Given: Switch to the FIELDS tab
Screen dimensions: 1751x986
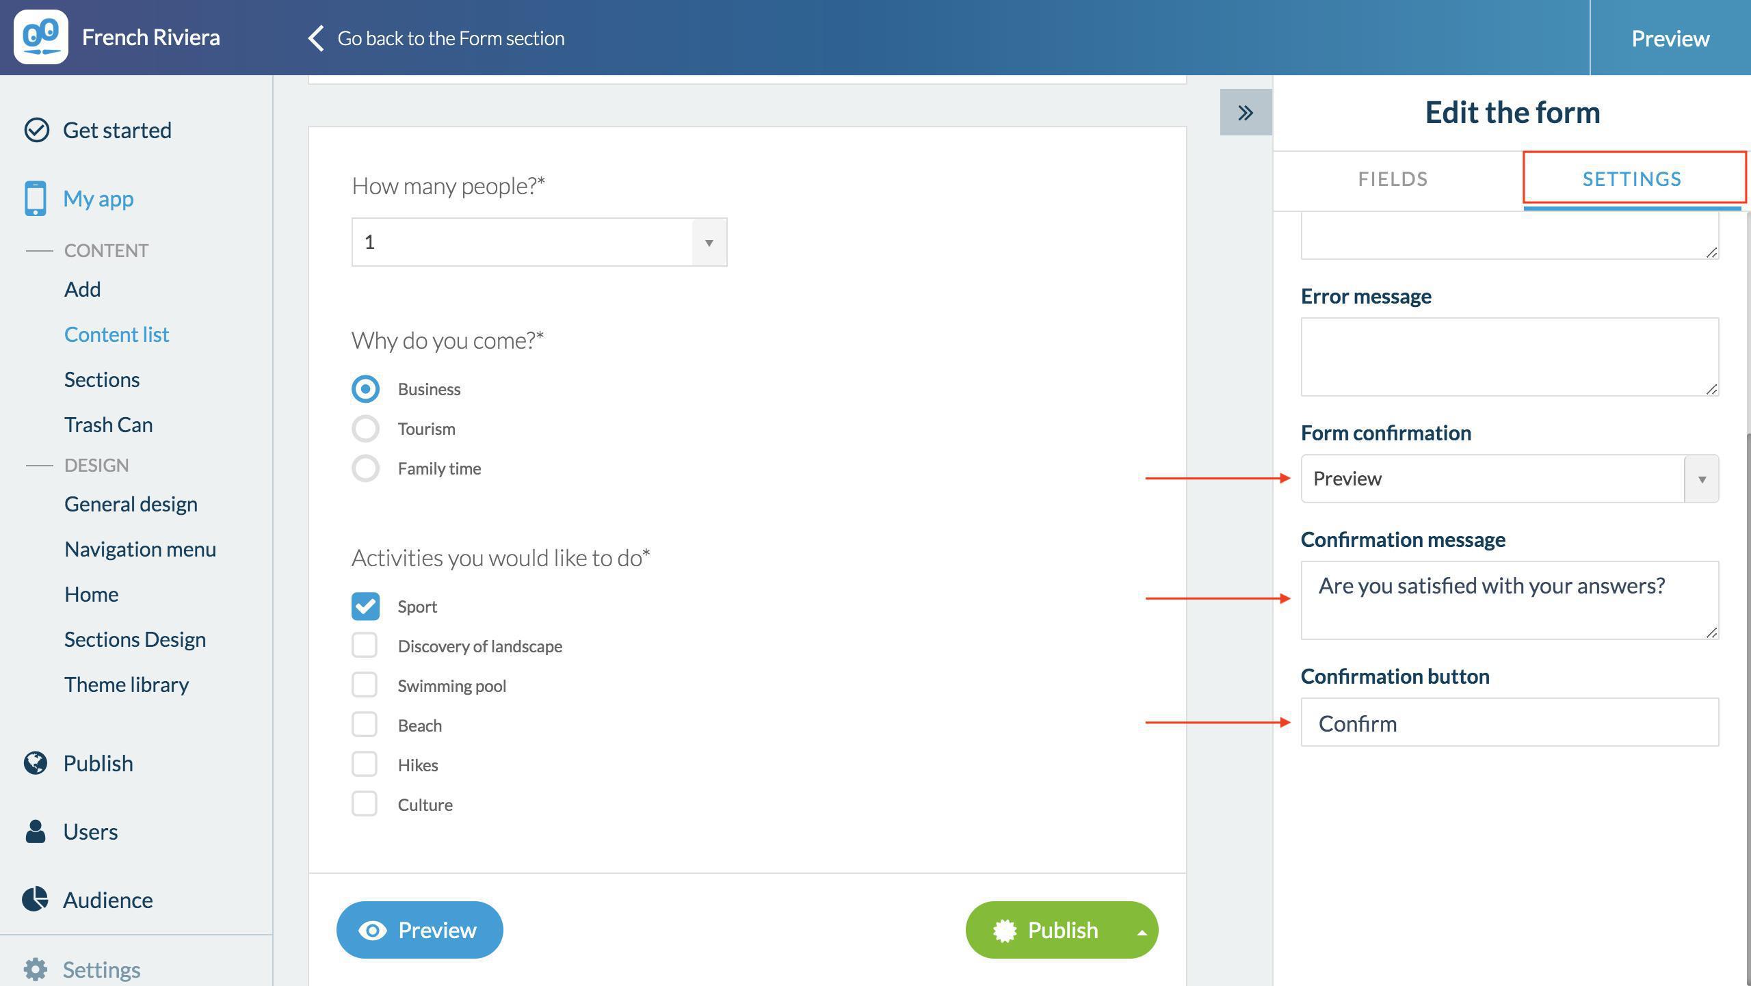Looking at the screenshot, I should coord(1393,179).
